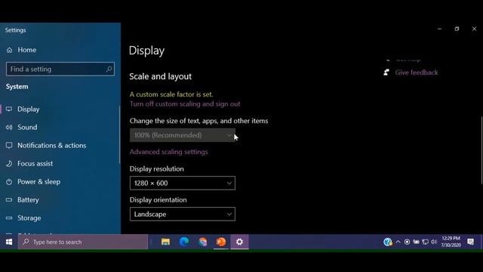This screenshot has width=483, height=272.
Task: Click the Settings gear taskbar icon
Action: (240, 242)
